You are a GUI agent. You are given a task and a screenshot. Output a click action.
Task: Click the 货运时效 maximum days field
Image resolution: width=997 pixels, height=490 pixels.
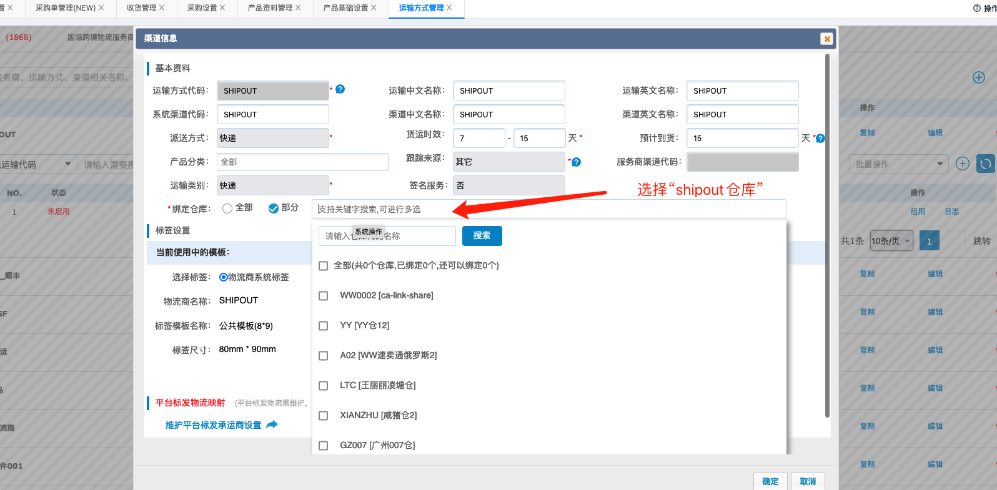click(540, 138)
